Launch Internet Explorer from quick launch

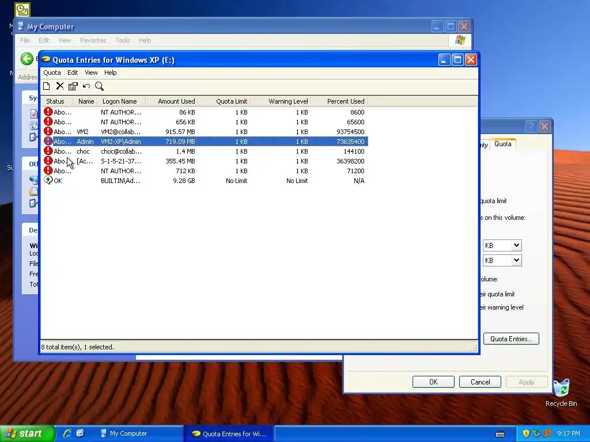(67, 433)
